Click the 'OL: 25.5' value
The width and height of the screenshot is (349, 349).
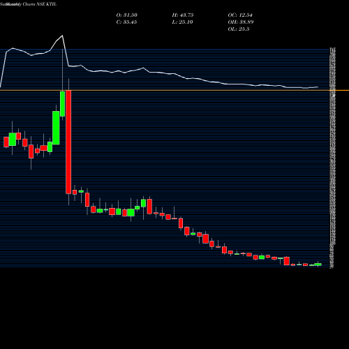(239, 29)
